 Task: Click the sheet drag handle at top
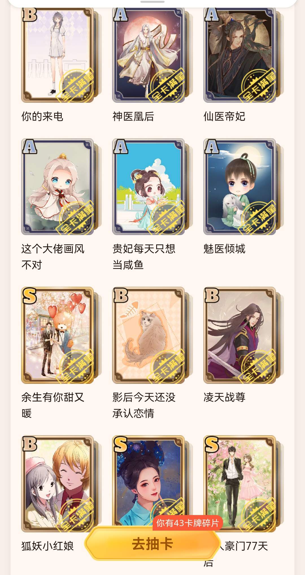pyautogui.click(x=152, y=2)
